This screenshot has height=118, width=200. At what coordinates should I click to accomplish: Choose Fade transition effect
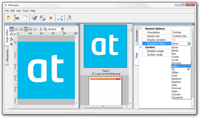coord(181,66)
